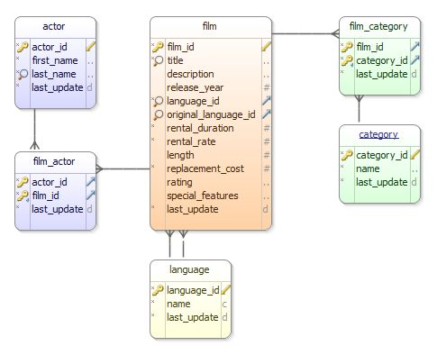Click the index icon beside original_language_id

tap(158, 114)
